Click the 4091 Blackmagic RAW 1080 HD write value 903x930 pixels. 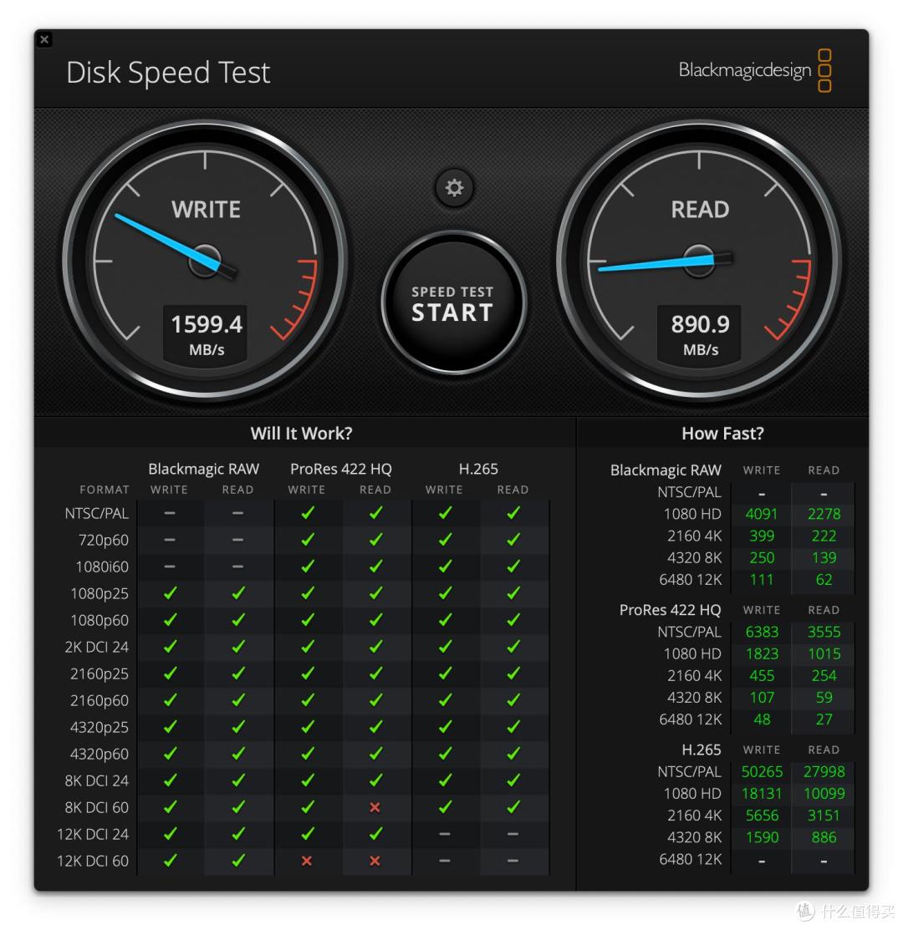[761, 514]
